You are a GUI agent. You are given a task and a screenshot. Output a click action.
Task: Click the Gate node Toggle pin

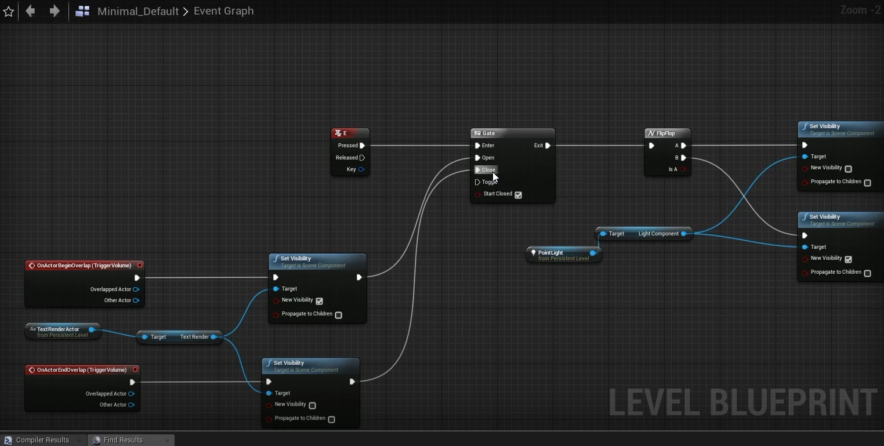coord(477,182)
